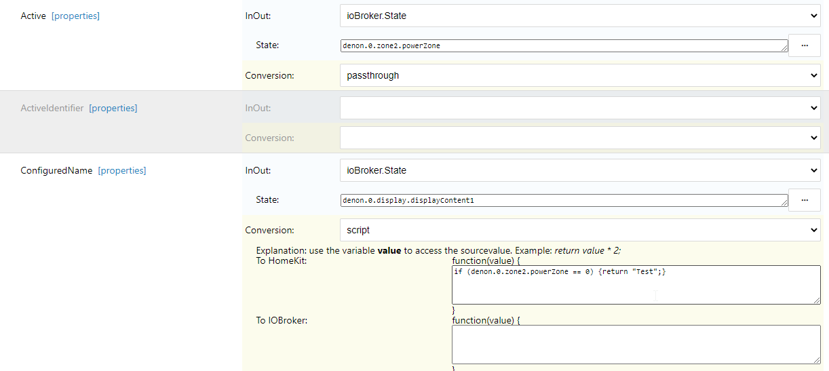This screenshot has height=371, width=829.
Task: Click the To HomeKit script textarea
Action: 636,285
